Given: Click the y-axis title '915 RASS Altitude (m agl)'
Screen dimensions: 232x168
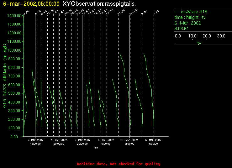Looking at the screenshot, I should point(5,76).
